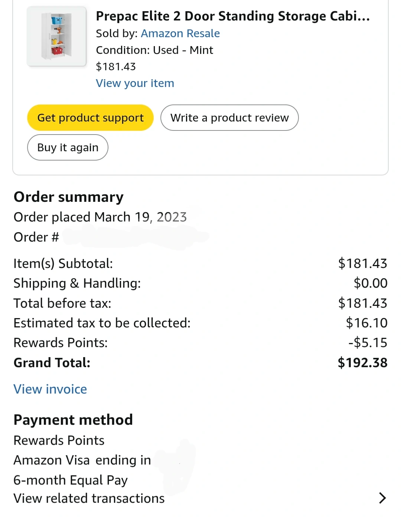Tap the item price $181.43 under Condition
The height and width of the screenshot is (517, 401).
pos(116,67)
